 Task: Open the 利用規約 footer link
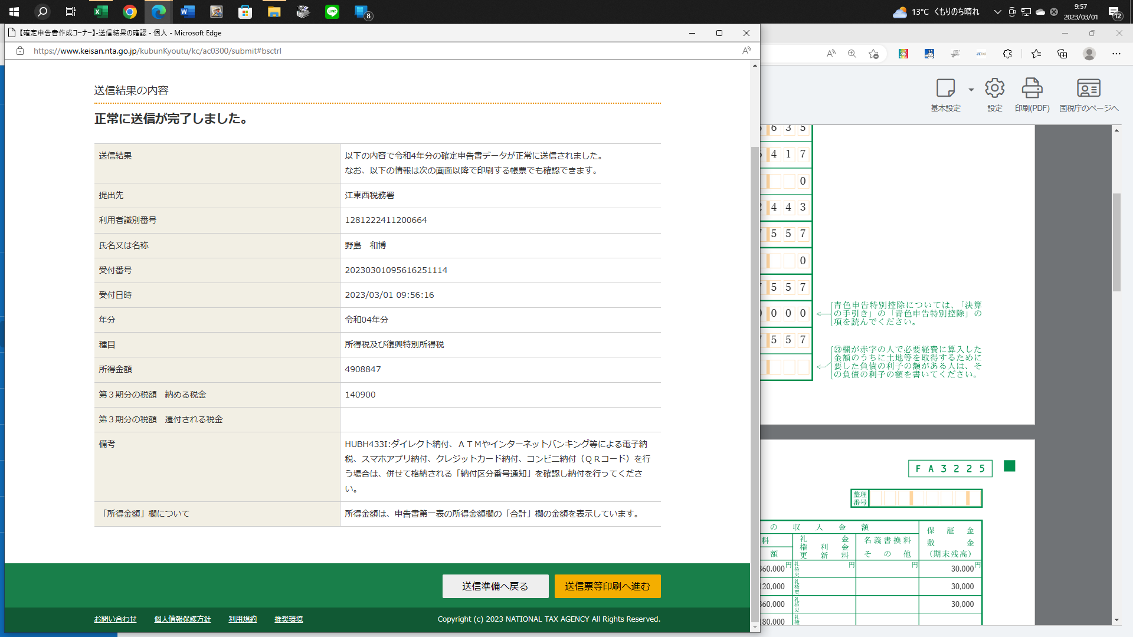point(243,619)
